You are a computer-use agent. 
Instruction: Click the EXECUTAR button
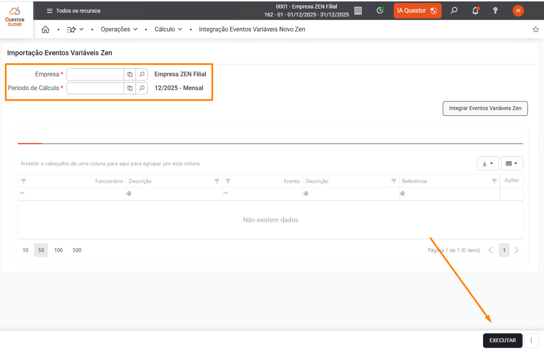click(503, 340)
